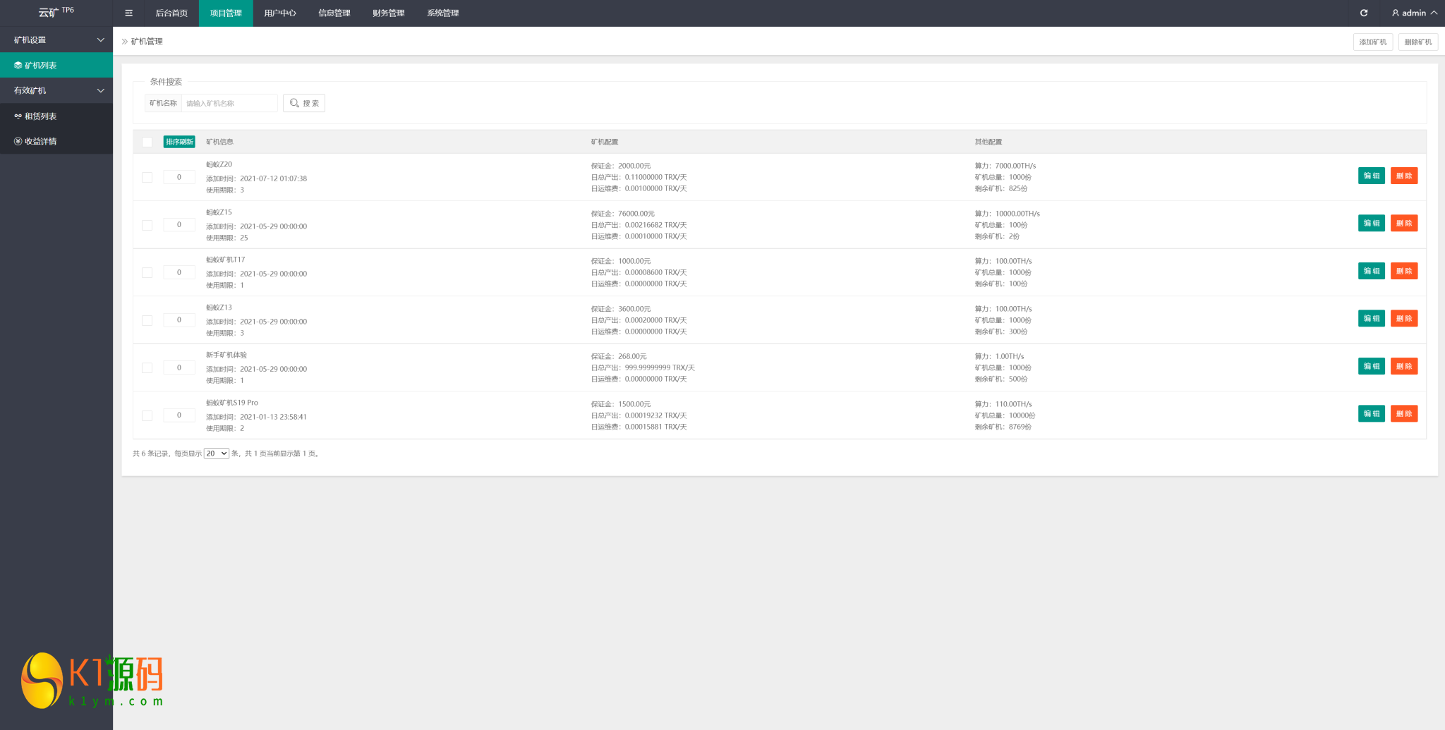The height and width of the screenshot is (730, 1445).
Task: Click the 云矿 TP6 logo
Action: coord(56,12)
